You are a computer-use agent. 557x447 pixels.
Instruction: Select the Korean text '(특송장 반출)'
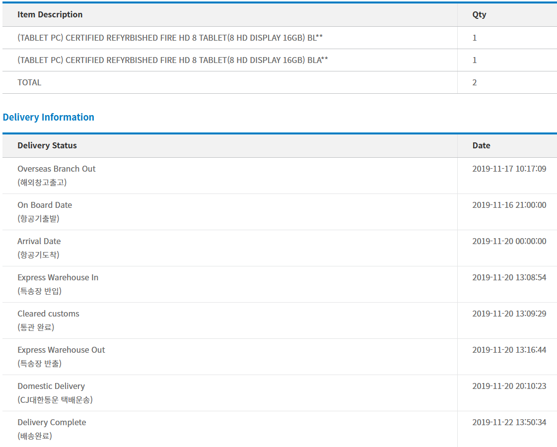tap(39, 364)
